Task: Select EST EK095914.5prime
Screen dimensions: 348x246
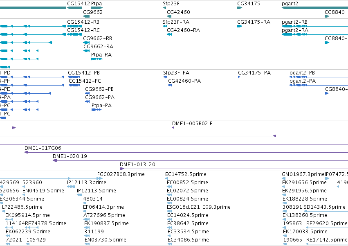Action: (27, 215)
